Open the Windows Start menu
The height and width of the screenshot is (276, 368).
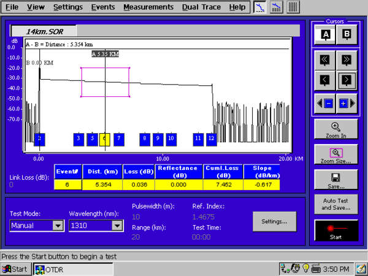(15, 269)
